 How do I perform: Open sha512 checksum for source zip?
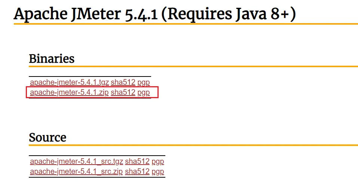click(x=137, y=172)
